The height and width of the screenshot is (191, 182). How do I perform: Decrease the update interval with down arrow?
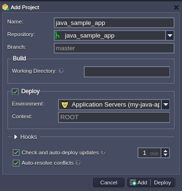166,155
